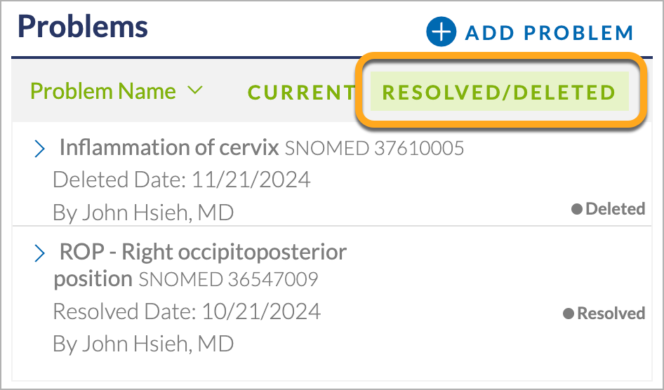This screenshot has height=390, width=664.
Task: Click the ADD PROBLEM label
Action: coord(550,34)
